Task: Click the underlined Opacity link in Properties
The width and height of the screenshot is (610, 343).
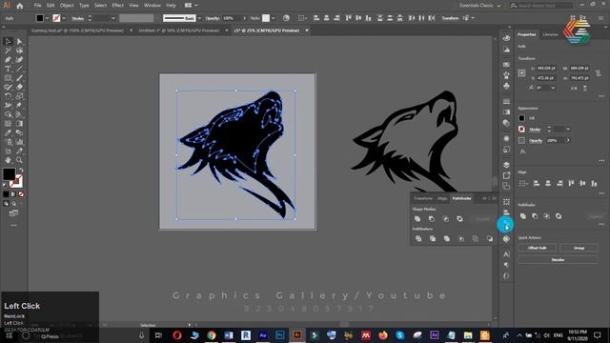Action: (x=536, y=140)
